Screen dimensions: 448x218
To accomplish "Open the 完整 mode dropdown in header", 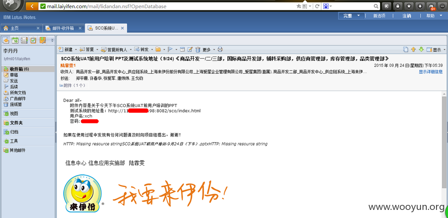I will pyautogui.click(x=351, y=16).
